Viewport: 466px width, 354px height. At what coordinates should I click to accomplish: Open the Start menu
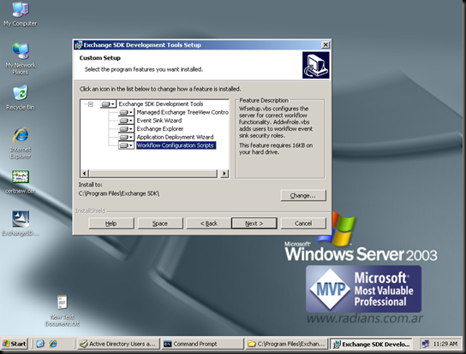point(15,344)
